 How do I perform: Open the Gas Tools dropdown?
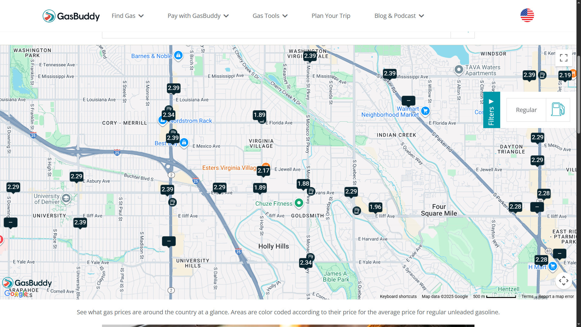270,16
